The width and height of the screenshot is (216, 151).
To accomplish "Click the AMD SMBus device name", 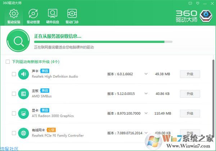I will [42, 96].
